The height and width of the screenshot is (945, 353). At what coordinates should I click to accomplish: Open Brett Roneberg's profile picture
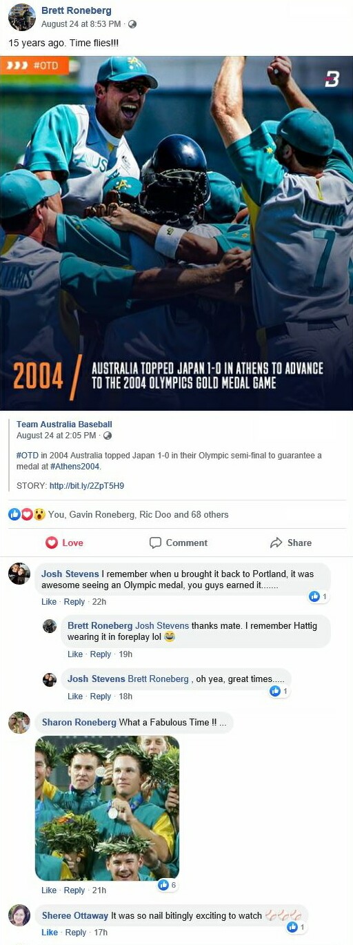point(21,17)
